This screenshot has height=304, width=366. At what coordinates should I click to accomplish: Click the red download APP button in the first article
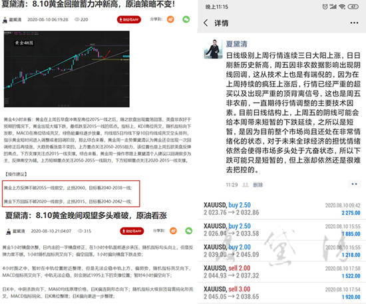(x=129, y=19)
